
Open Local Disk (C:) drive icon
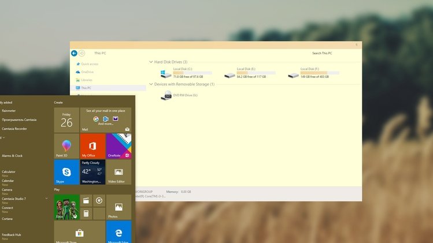point(166,74)
